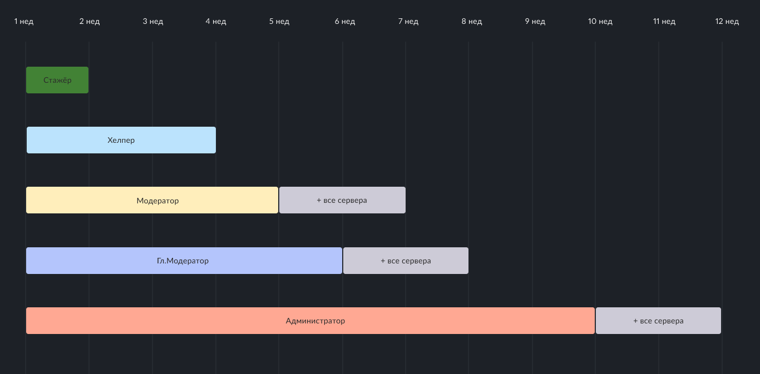Select the light blue Хелпер bar
760x374 pixels.
(121, 140)
